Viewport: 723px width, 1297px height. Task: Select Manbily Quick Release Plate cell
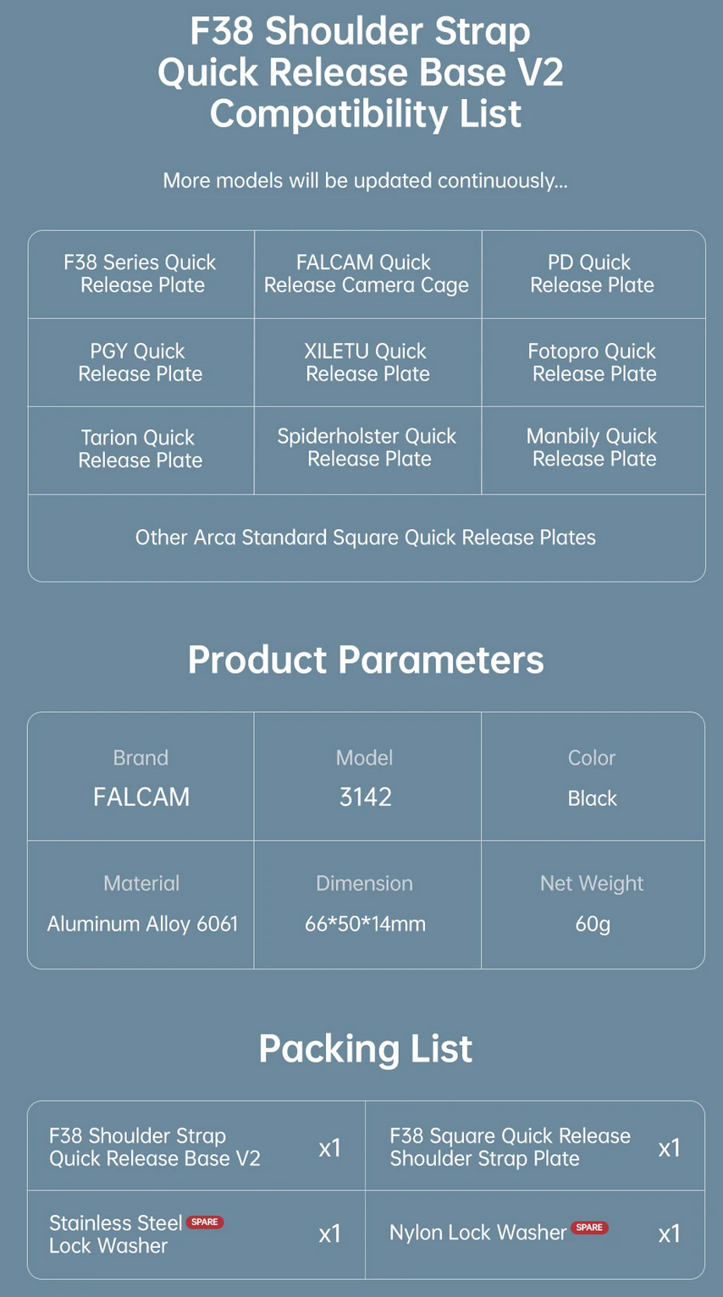[593, 448]
